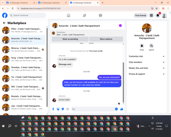Click the Amorcito listing thumbnail in side panel
The image size is (171, 137).
click(x=147, y=28)
